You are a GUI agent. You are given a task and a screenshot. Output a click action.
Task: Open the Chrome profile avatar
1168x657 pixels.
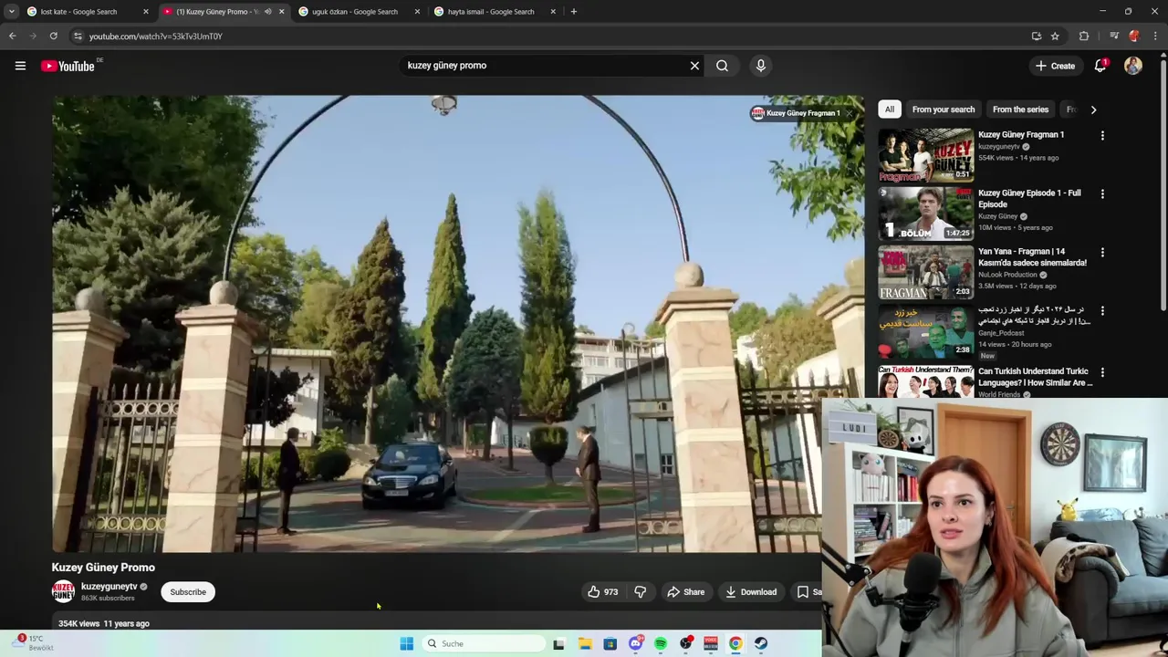tap(1134, 36)
